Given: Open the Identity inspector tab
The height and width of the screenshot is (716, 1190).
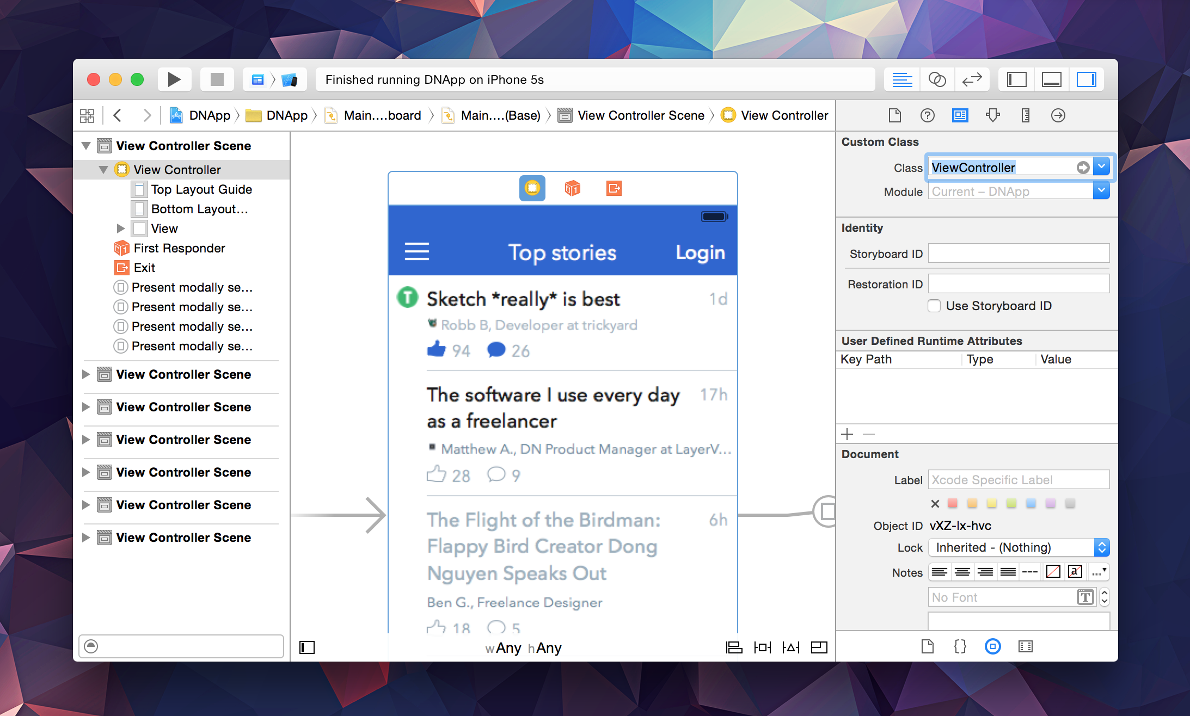Looking at the screenshot, I should click(x=960, y=115).
